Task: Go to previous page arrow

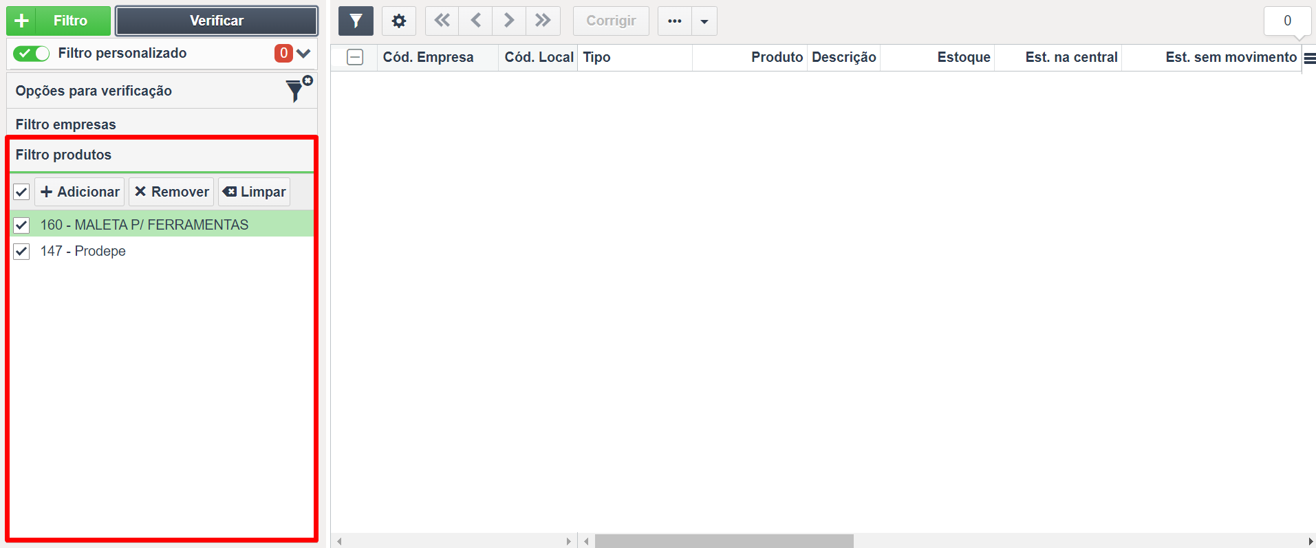Action: pos(475,21)
